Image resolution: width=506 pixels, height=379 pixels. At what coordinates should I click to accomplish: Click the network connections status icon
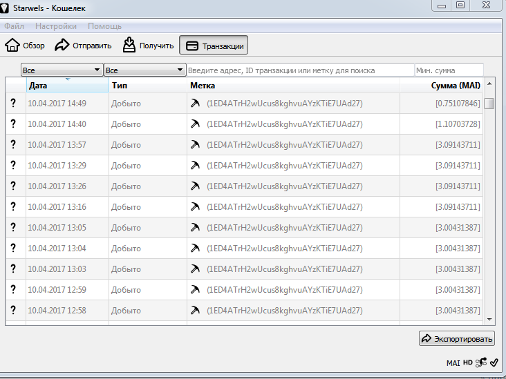481,362
